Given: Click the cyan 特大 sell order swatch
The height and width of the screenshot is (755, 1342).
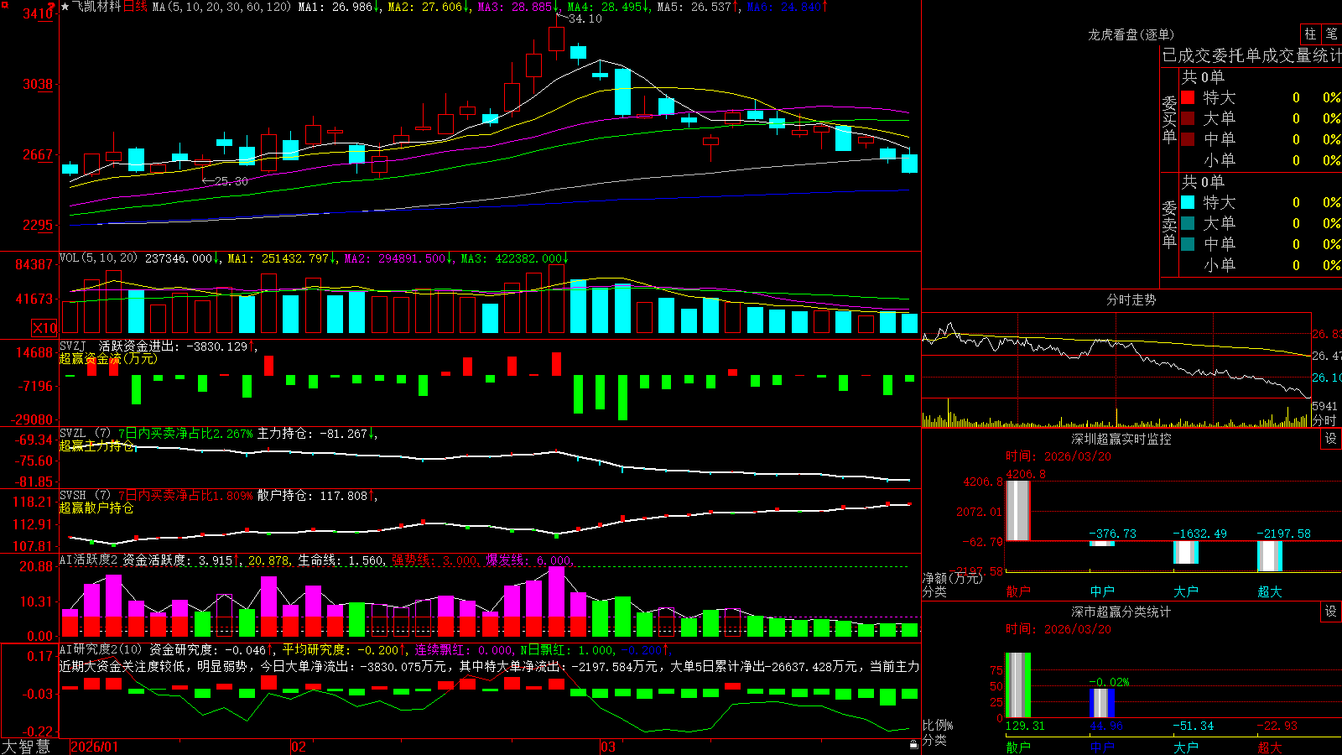Looking at the screenshot, I should [x=1188, y=202].
